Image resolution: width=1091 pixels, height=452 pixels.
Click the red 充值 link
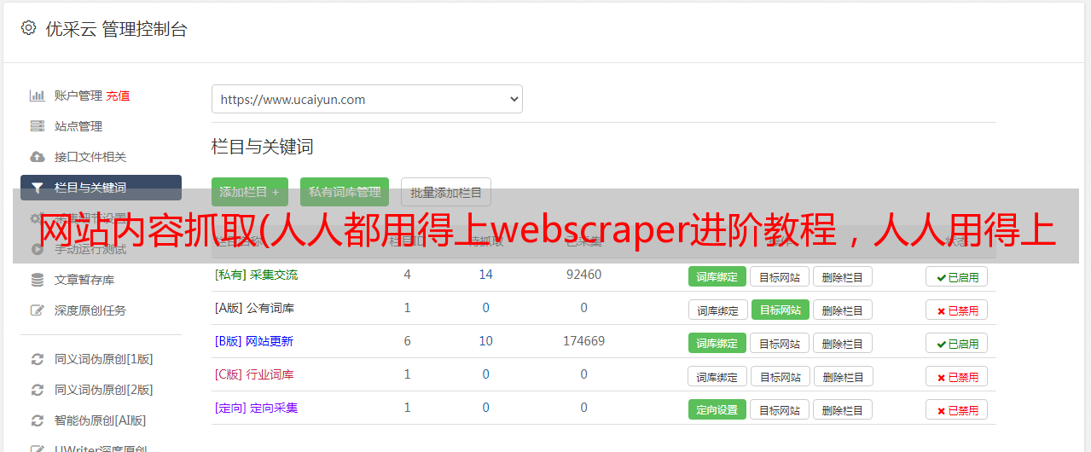coord(118,96)
